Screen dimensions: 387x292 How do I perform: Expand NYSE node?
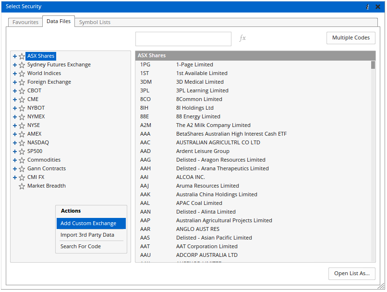pos(15,126)
